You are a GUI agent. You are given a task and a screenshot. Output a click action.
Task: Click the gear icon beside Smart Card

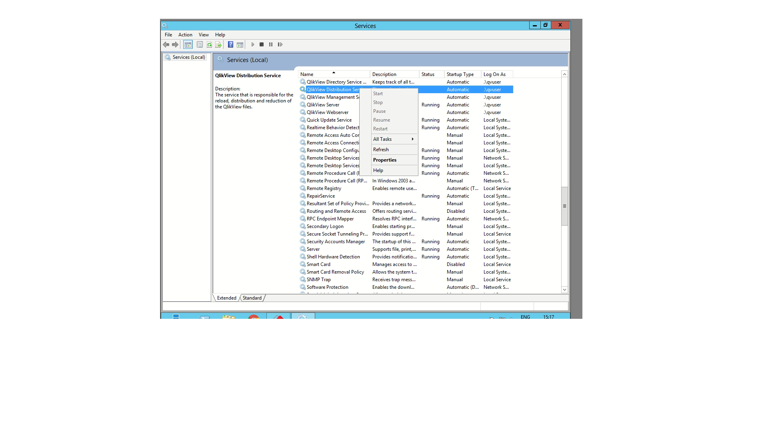(x=303, y=264)
